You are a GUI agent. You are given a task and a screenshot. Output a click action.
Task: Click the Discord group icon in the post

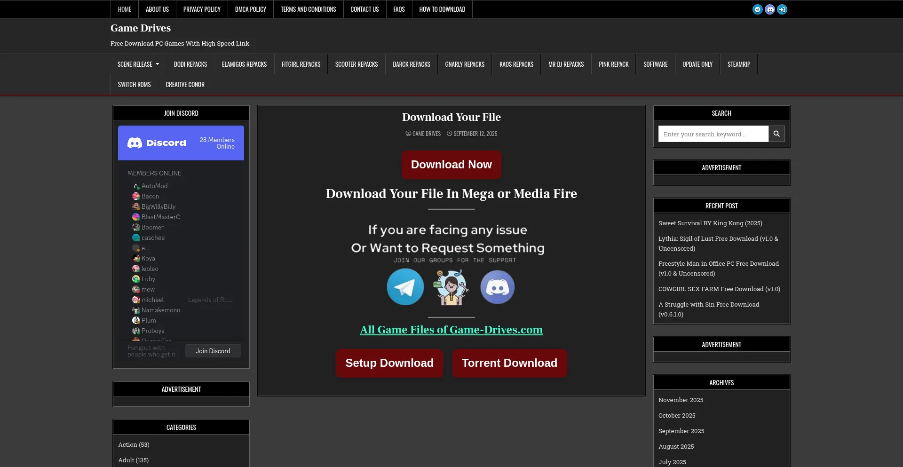pos(497,287)
